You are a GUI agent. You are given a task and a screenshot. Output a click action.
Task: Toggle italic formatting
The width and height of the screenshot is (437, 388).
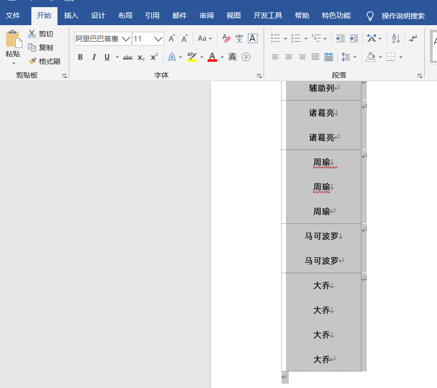94,57
